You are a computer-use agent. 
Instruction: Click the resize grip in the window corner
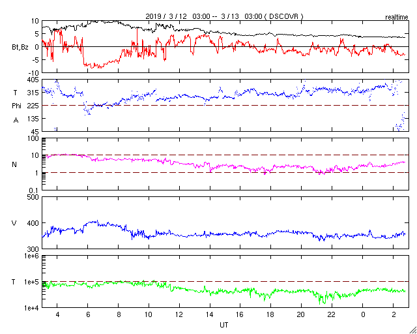point(412,330)
